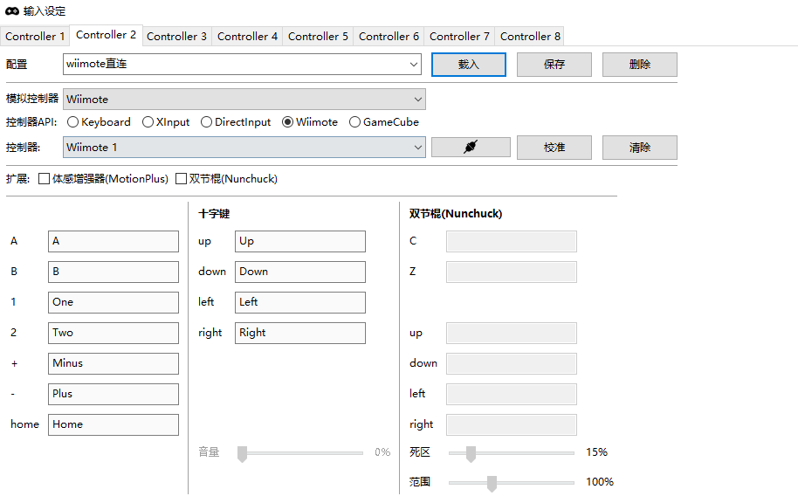
Task: Open the Wiimote 1 controller dropdown
Action: tap(244, 147)
